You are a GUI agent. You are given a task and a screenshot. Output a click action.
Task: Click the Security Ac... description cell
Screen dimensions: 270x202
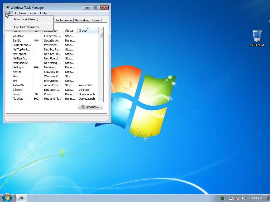pyautogui.click(x=53, y=41)
